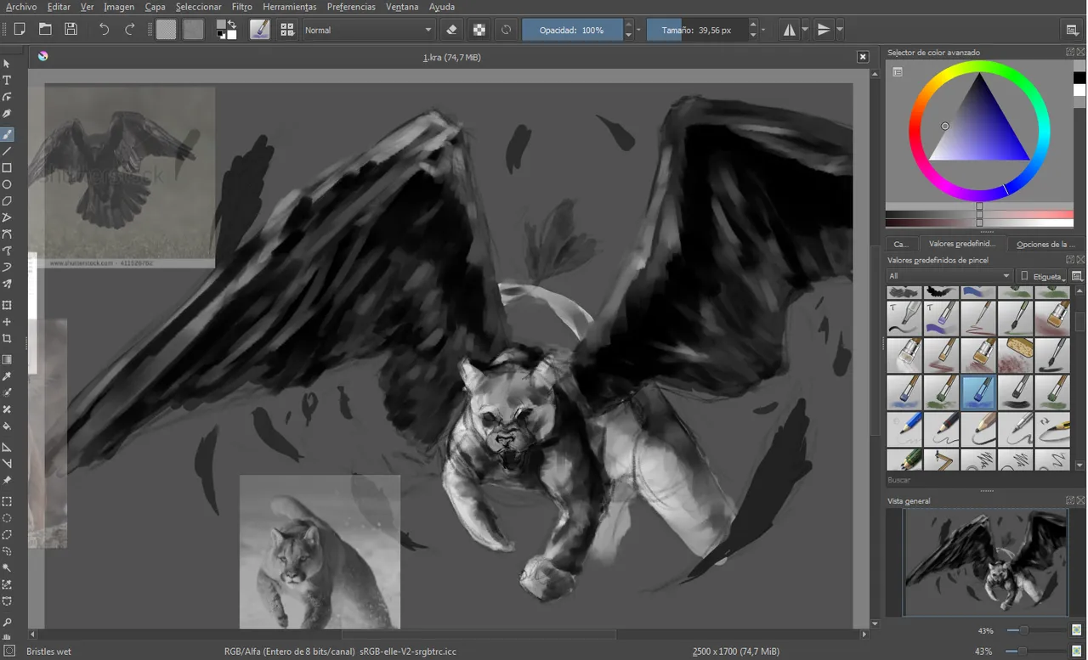Switch to the Valores predefinid... tab
The image size is (1088, 660).
tap(962, 244)
